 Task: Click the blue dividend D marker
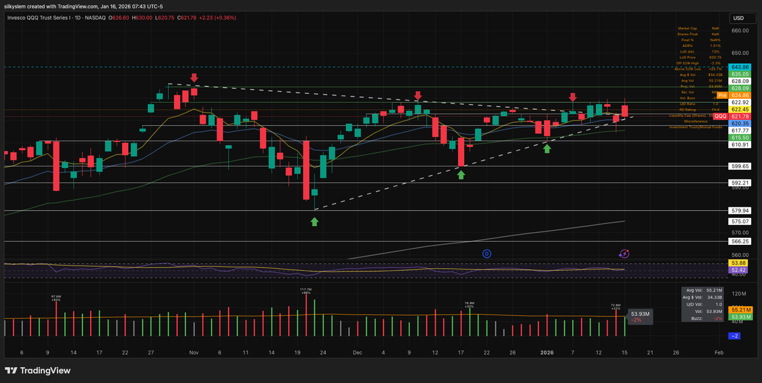[x=487, y=254]
